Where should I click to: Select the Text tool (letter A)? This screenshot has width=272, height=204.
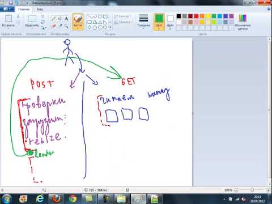(66, 19)
